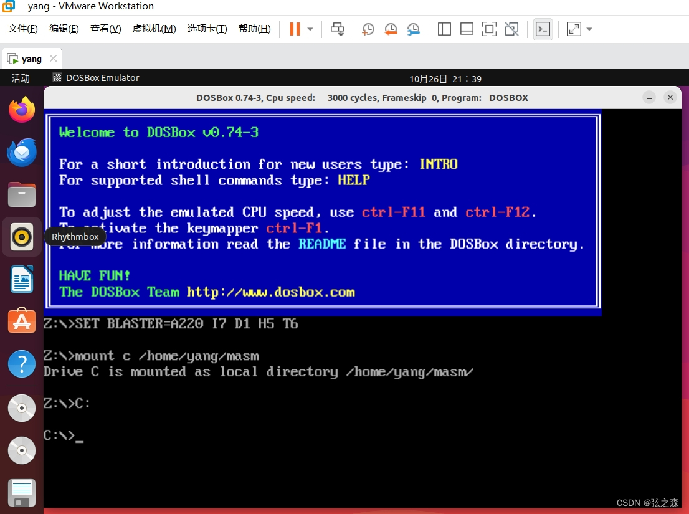Send Ctrl+Alt+Del to the VM

click(x=338, y=29)
